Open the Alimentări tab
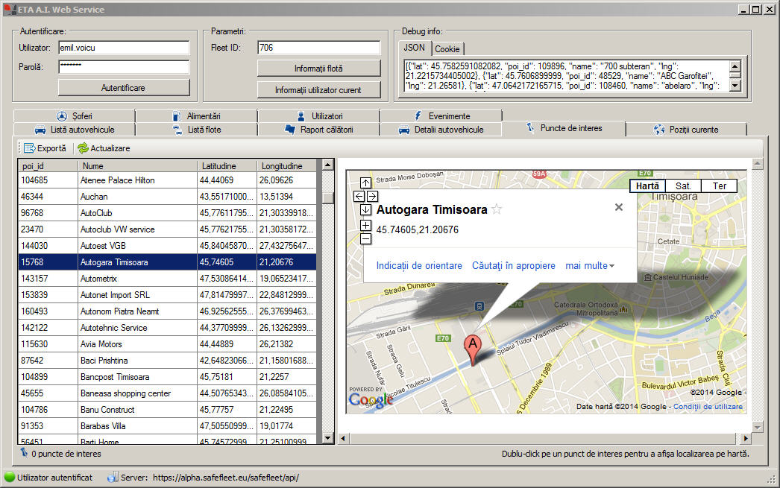This screenshot has height=488, width=780. (x=197, y=115)
